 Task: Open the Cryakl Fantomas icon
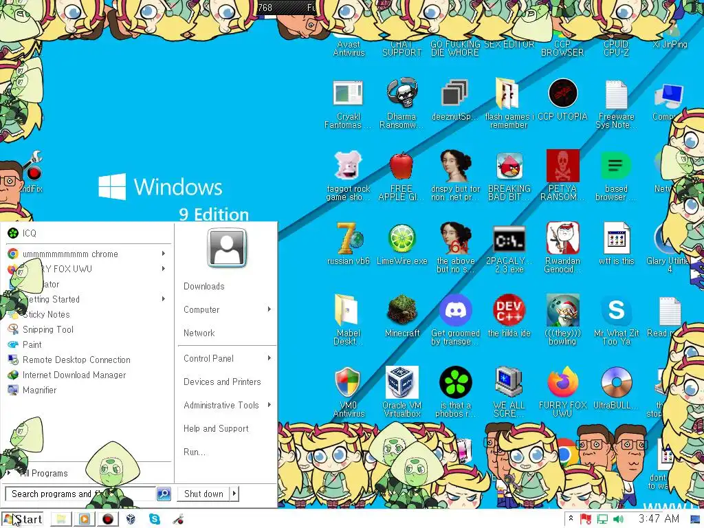(x=348, y=93)
